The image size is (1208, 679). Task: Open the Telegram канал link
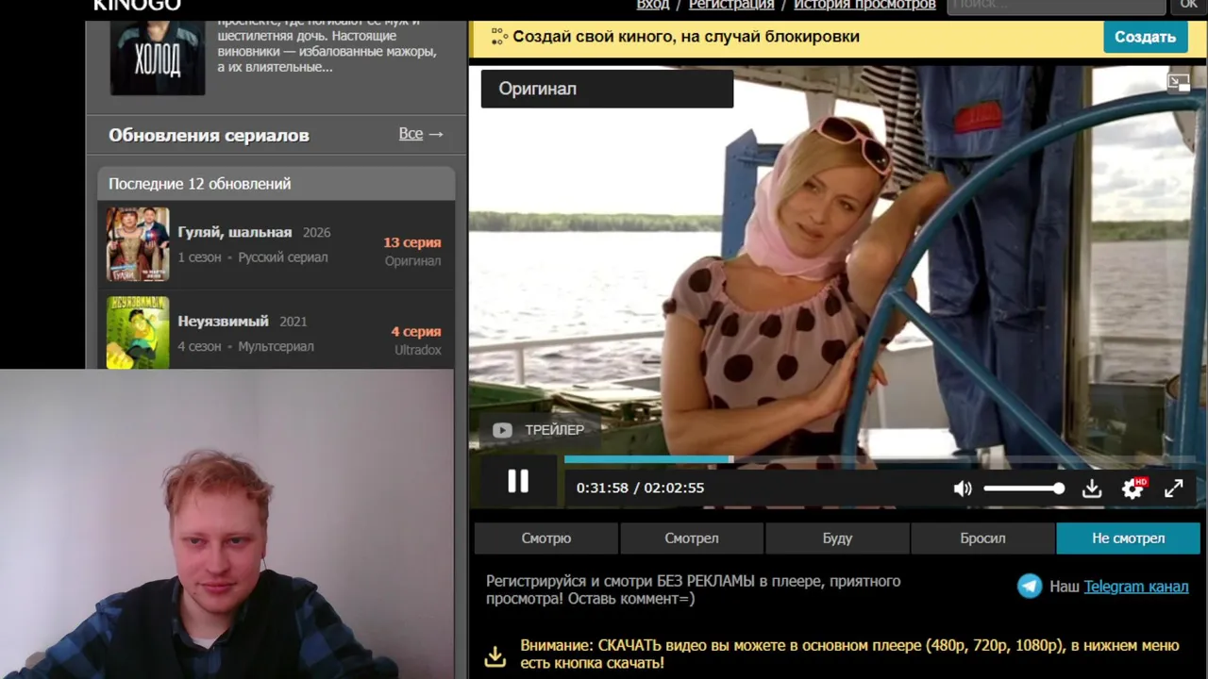pos(1136,587)
